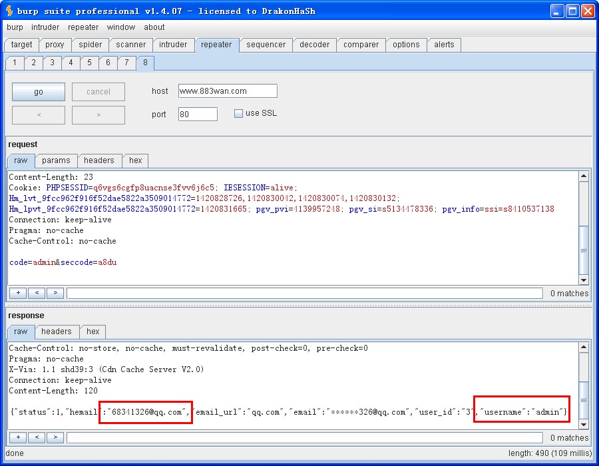Switch to the comparer tab
This screenshot has height=466, width=599.
pyautogui.click(x=361, y=45)
